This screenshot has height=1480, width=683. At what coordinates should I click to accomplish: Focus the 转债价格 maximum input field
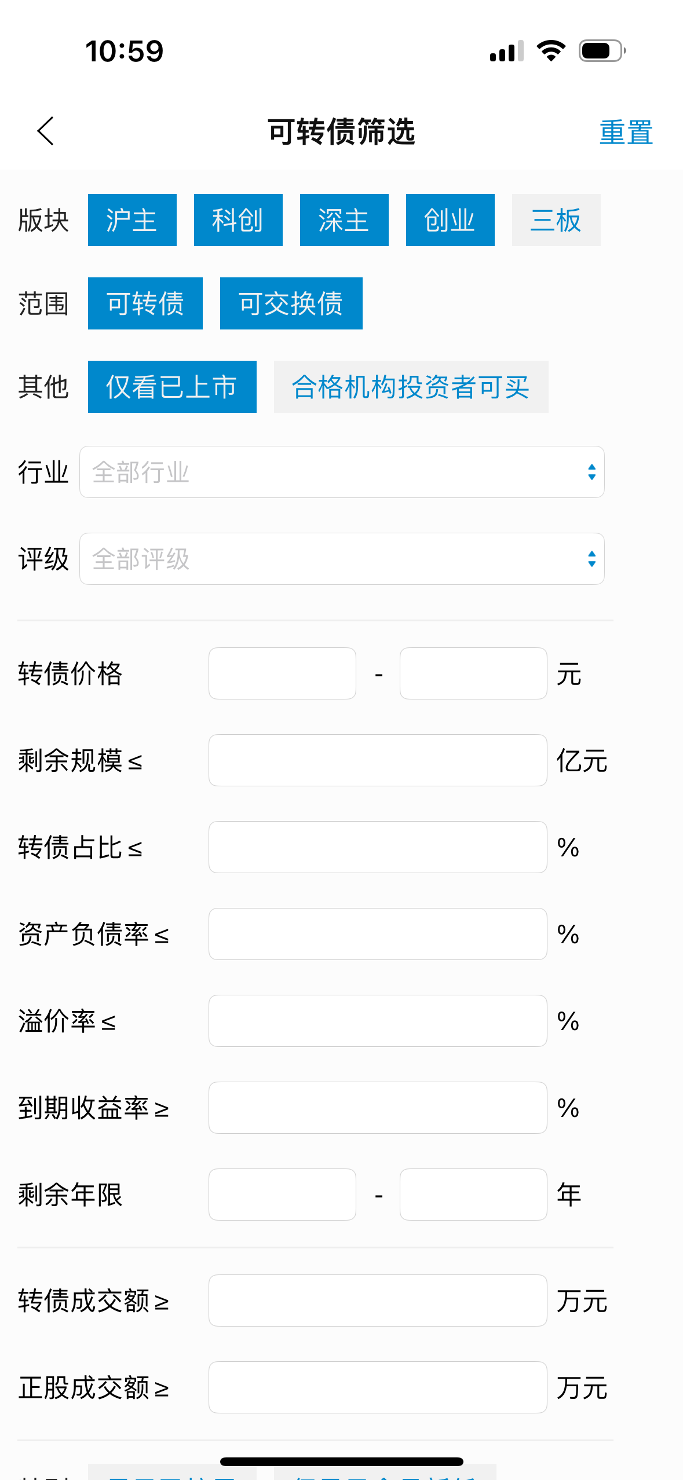pyautogui.click(x=473, y=673)
